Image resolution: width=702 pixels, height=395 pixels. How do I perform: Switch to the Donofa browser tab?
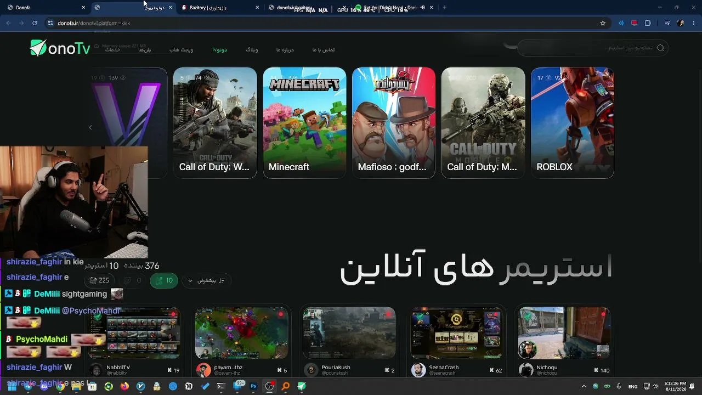[x=45, y=8]
